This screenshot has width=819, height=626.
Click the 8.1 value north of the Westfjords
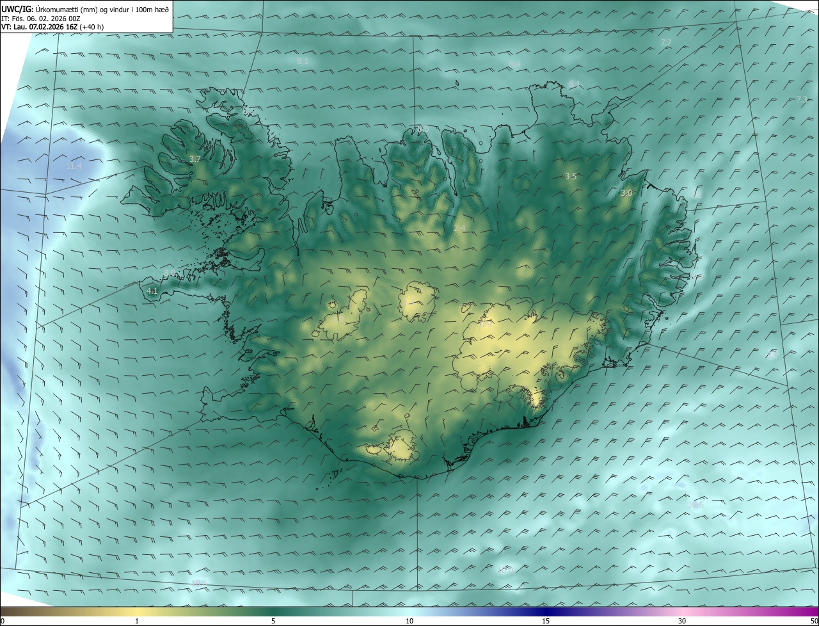pos(303,61)
